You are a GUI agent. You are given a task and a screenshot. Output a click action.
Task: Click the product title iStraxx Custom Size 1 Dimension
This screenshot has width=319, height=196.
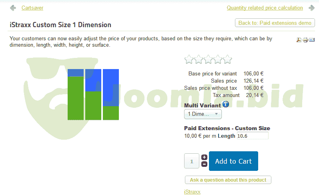coord(60,25)
